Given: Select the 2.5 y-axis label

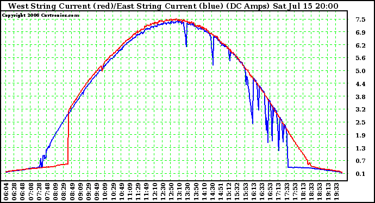Looking at the screenshot, I should [x=360, y=122].
